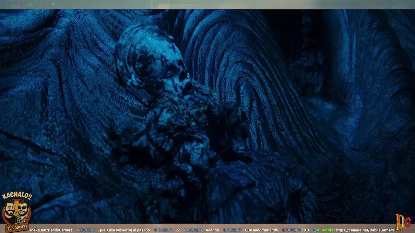The width and height of the screenshot is (415, 233).
Task: Click the green dot icon before BotRix
Action: coord(318,230)
